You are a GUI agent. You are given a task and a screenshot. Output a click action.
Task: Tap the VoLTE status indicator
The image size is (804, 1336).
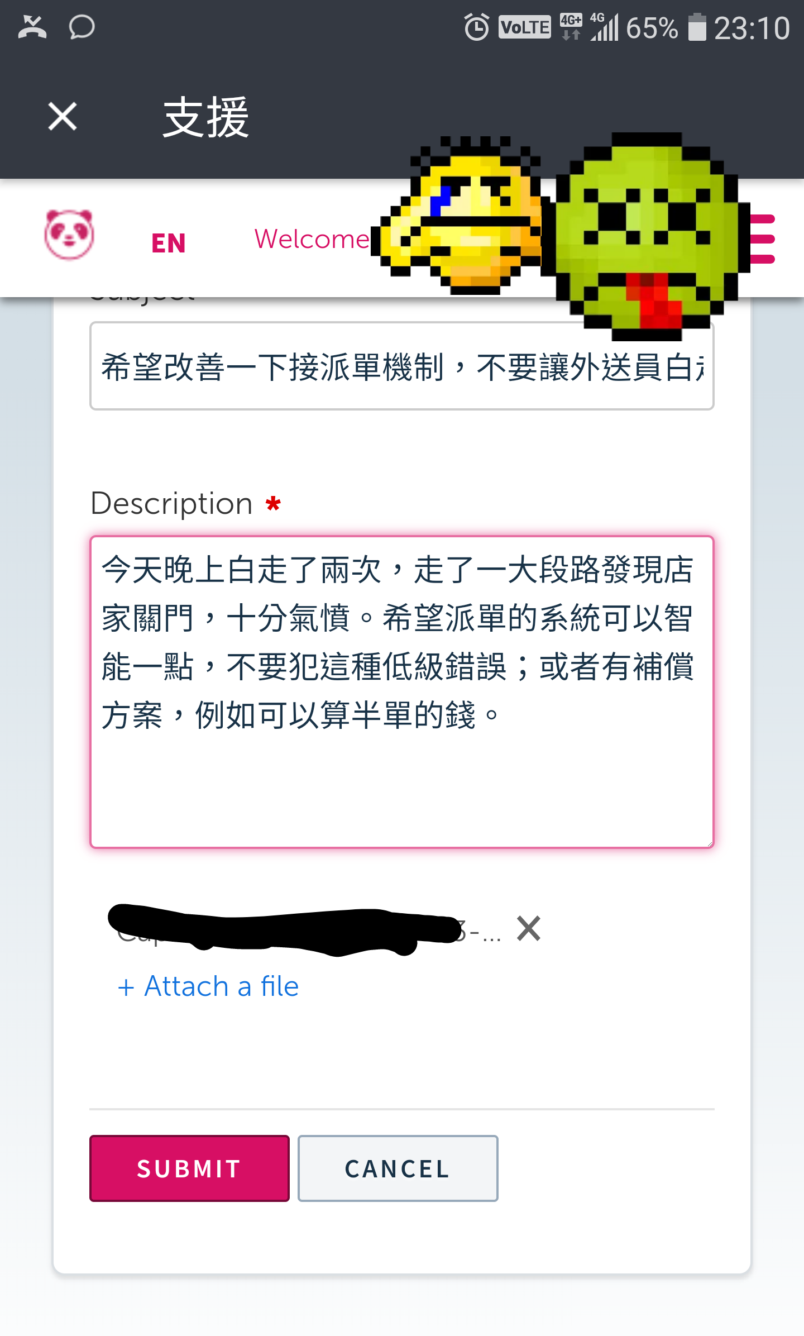[x=524, y=27]
